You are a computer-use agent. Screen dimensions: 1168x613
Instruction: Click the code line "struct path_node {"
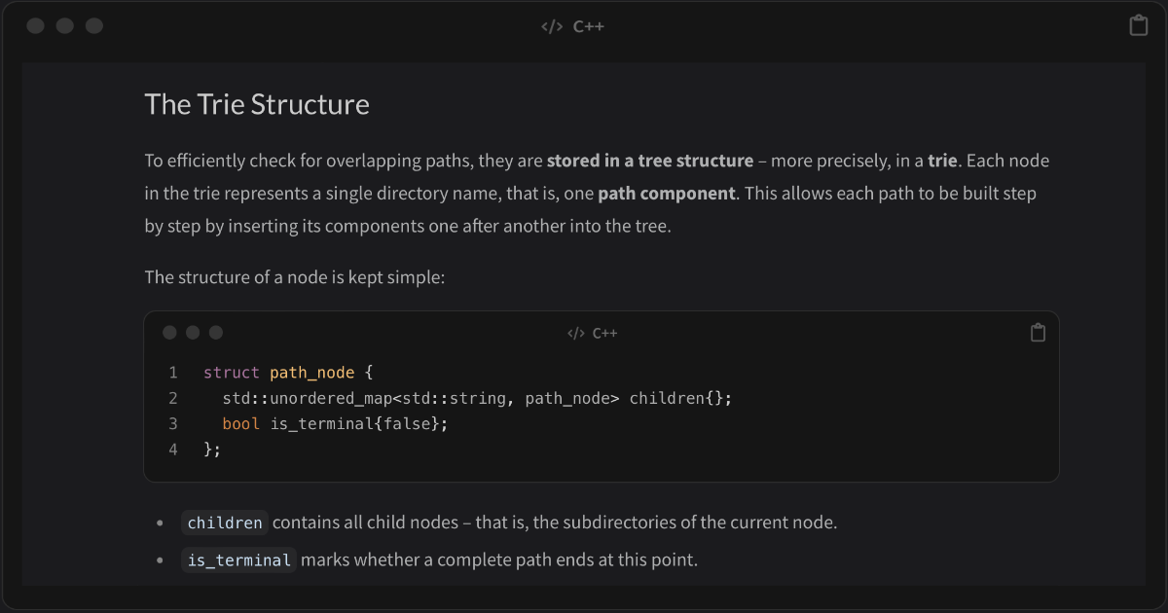click(x=288, y=373)
